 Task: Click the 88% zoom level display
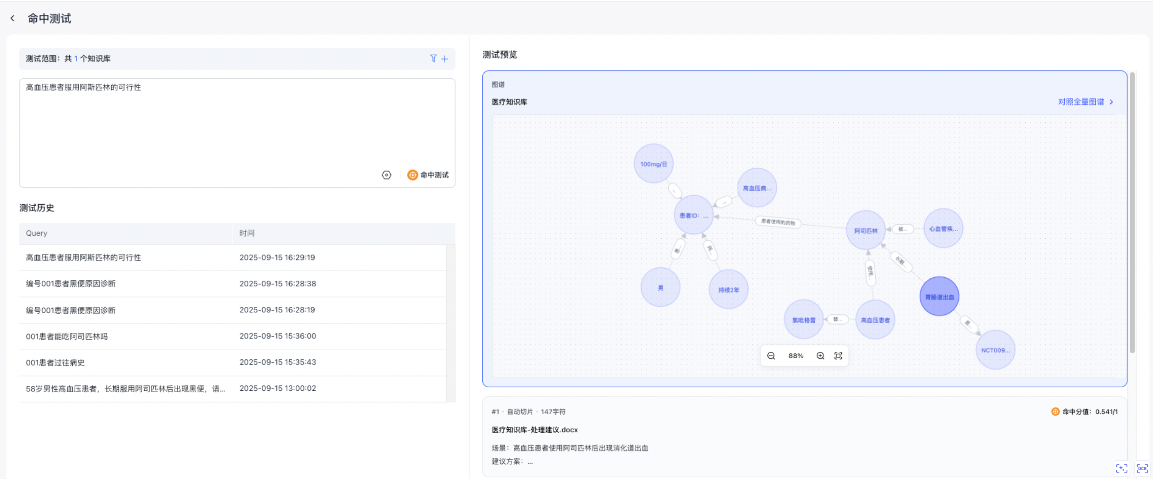795,356
